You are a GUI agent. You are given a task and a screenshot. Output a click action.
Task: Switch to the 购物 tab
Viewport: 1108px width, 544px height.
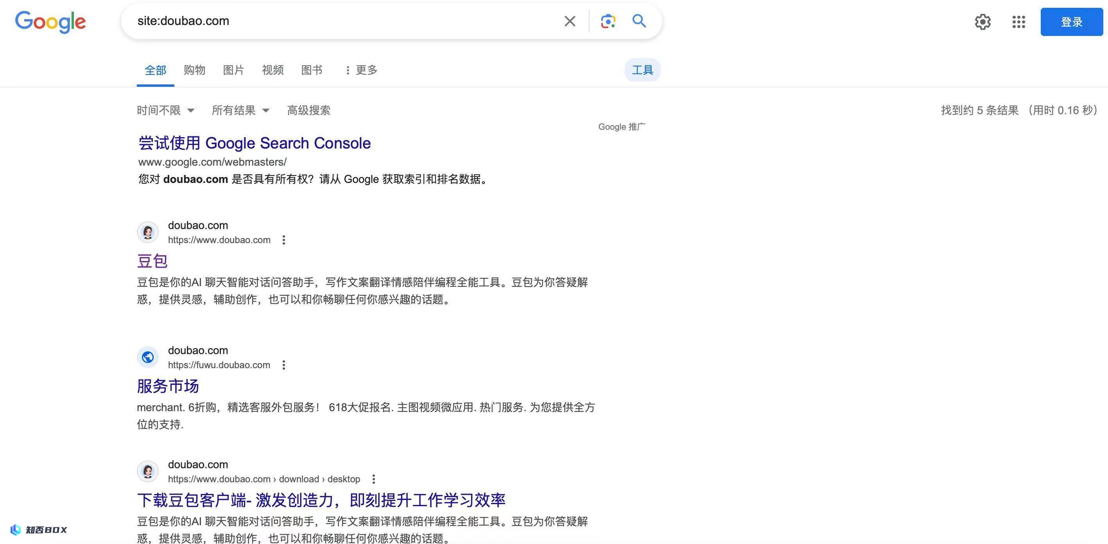[194, 70]
